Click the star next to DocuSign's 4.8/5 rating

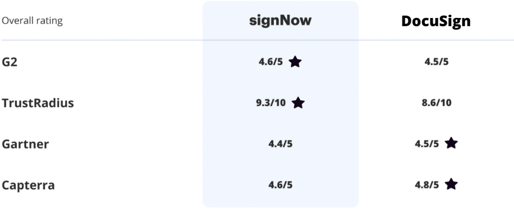(451, 184)
